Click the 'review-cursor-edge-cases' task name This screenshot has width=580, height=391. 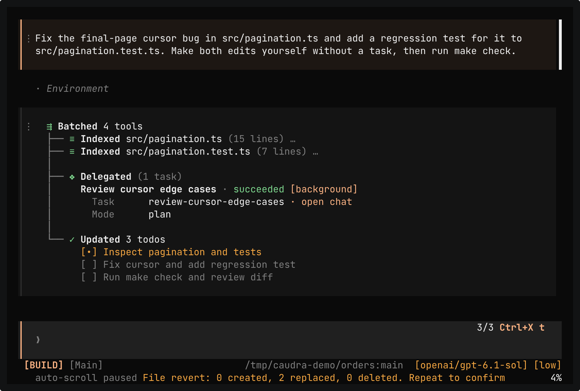coord(216,202)
